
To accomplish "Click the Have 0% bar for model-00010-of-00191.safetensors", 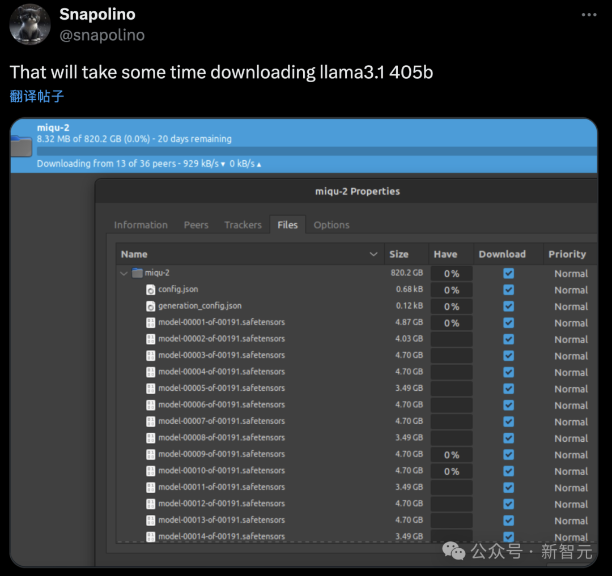I will coord(452,471).
